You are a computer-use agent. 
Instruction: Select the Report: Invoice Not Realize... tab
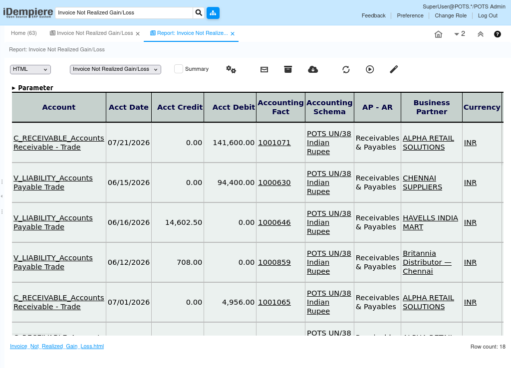click(189, 33)
